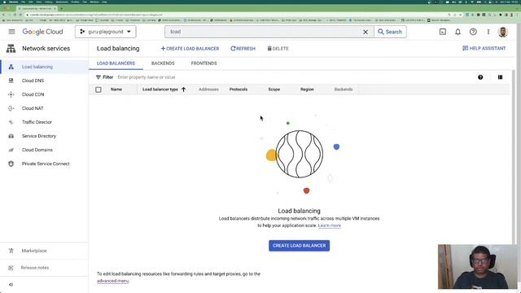Open filter help question icon
This screenshot has width=521, height=293.
tap(480, 77)
